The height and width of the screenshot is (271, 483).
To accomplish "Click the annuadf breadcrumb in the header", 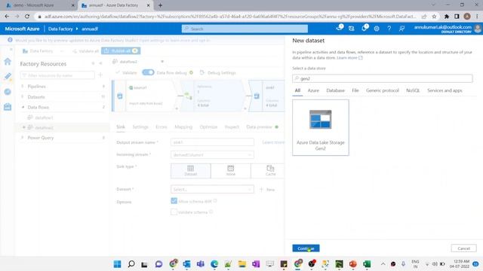I will [x=90, y=29].
